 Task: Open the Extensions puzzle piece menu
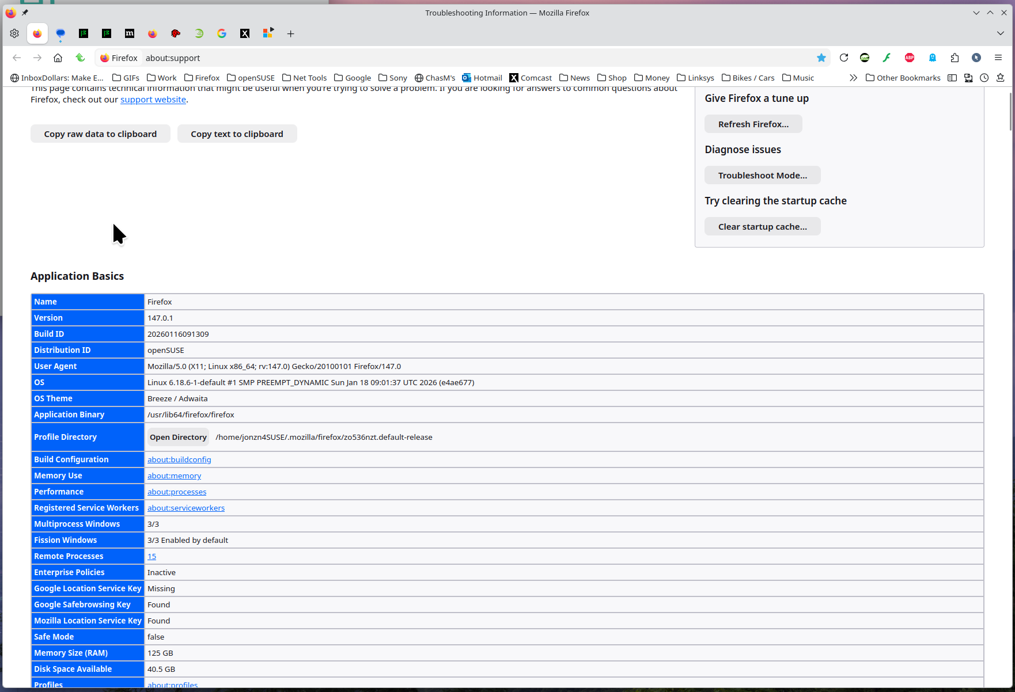point(955,58)
